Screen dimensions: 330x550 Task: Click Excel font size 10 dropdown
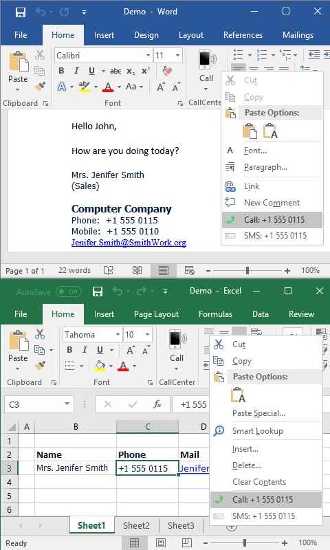(148, 335)
